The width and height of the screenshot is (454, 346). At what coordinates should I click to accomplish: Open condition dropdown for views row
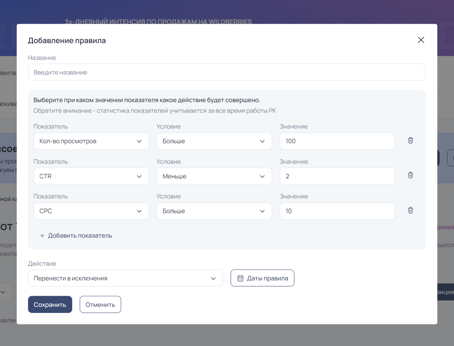[214, 141]
